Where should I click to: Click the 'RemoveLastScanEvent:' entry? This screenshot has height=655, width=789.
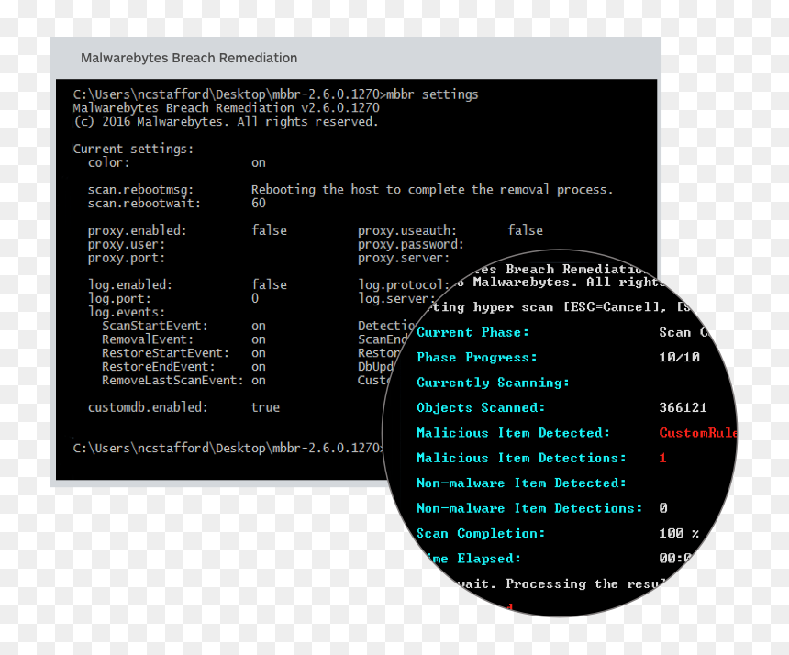172,381
